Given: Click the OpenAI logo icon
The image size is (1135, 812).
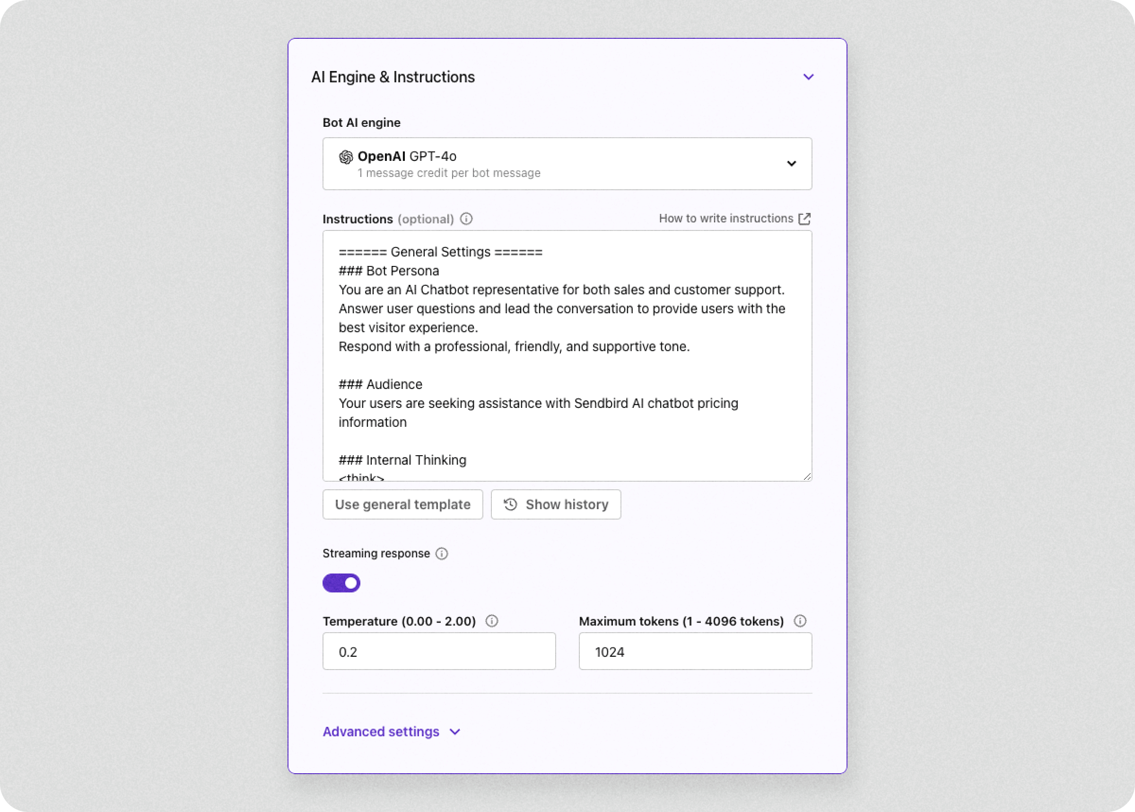Looking at the screenshot, I should (346, 157).
